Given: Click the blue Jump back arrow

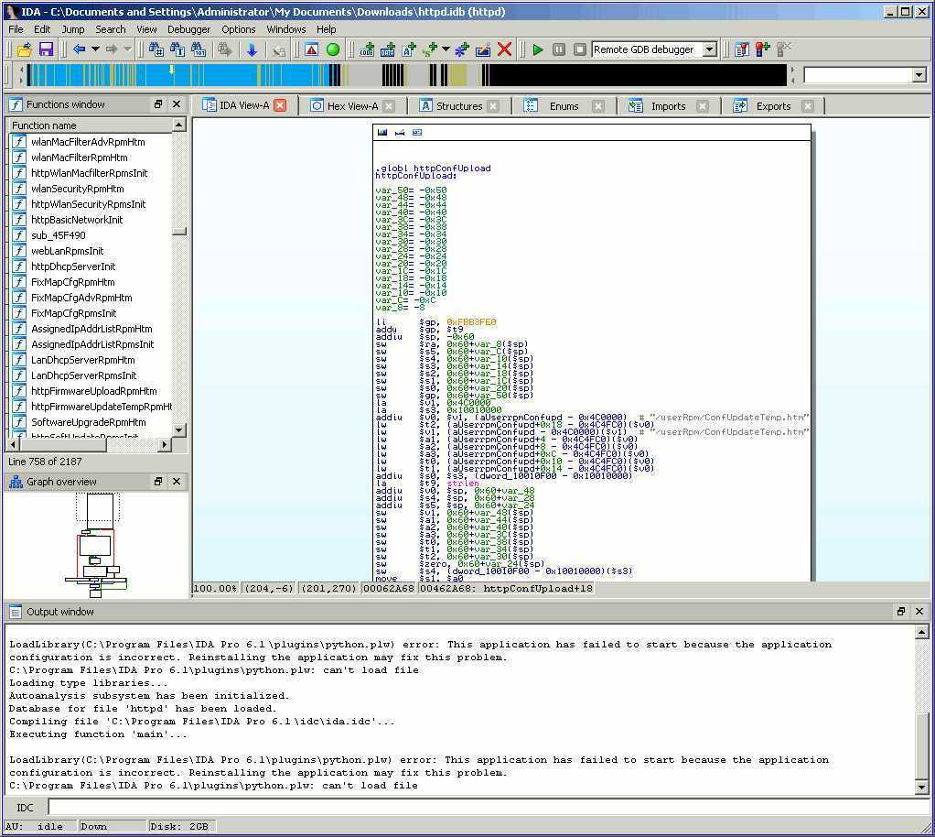Looking at the screenshot, I should click(79, 49).
